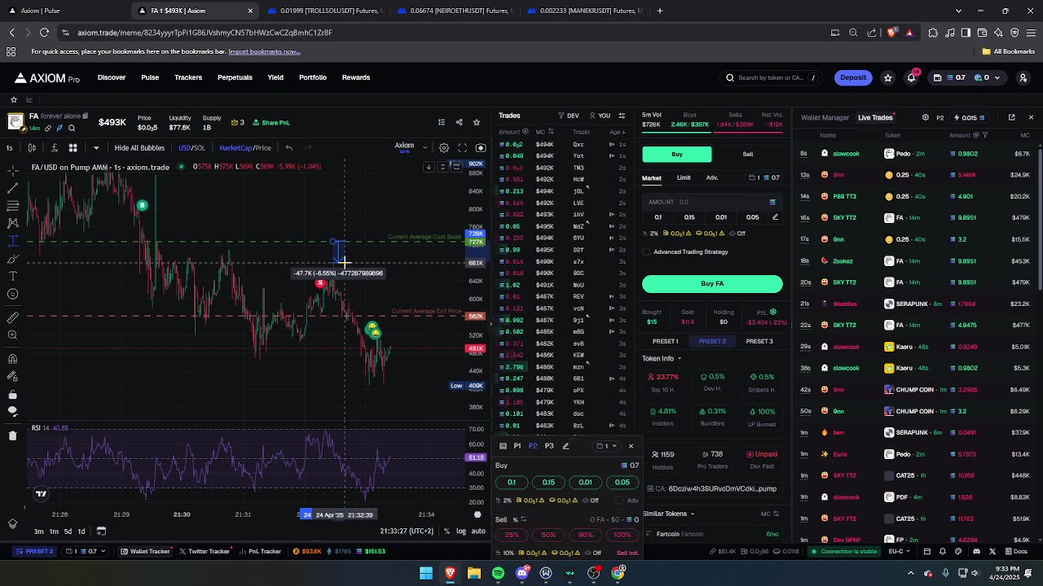The height and width of the screenshot is (586, 1043).
Task: Open chart settings gear
Action: (444, 148)
